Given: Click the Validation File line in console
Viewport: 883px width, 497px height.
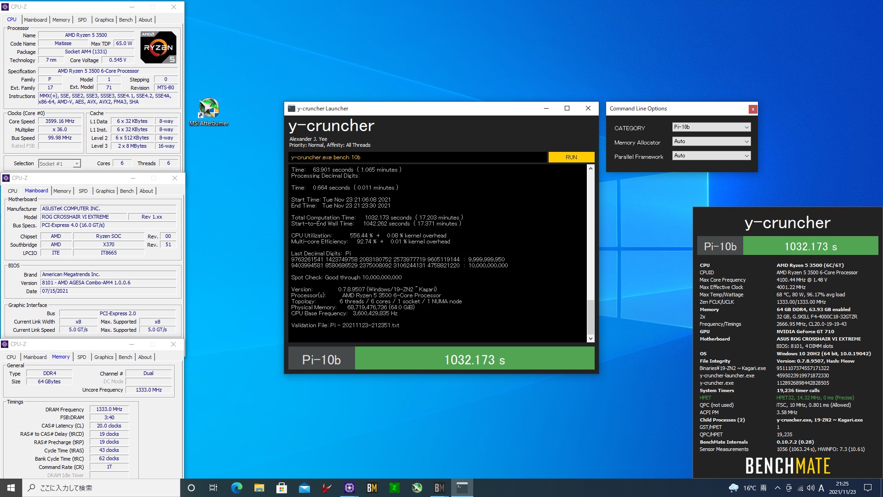Looking at the screenshot, I should click(345, 325).
